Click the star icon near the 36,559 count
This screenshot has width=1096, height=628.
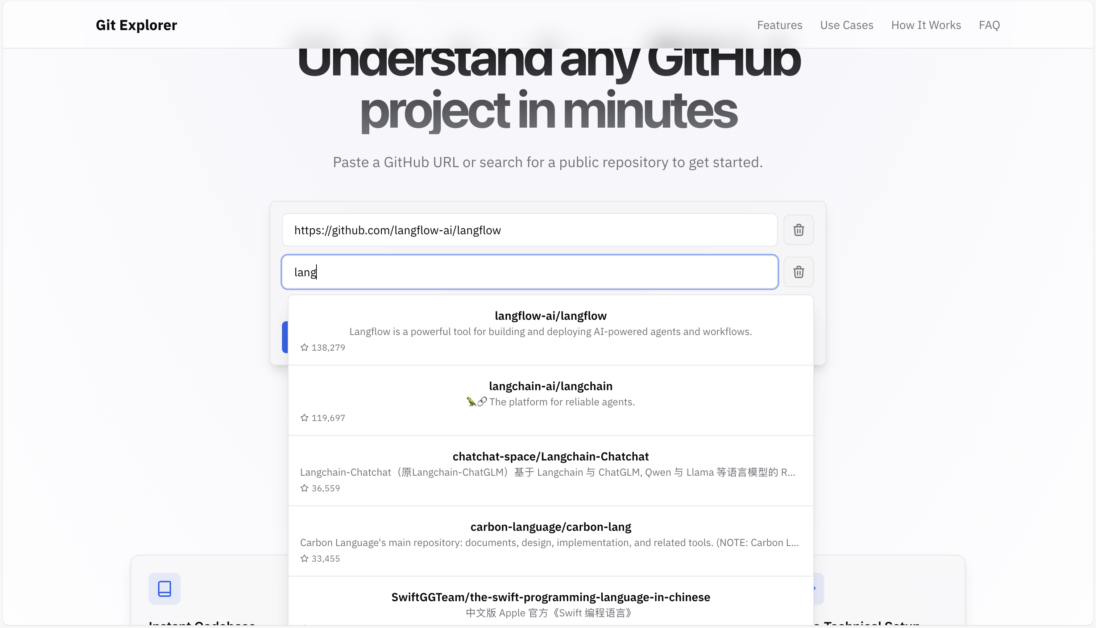coord(305,488)
